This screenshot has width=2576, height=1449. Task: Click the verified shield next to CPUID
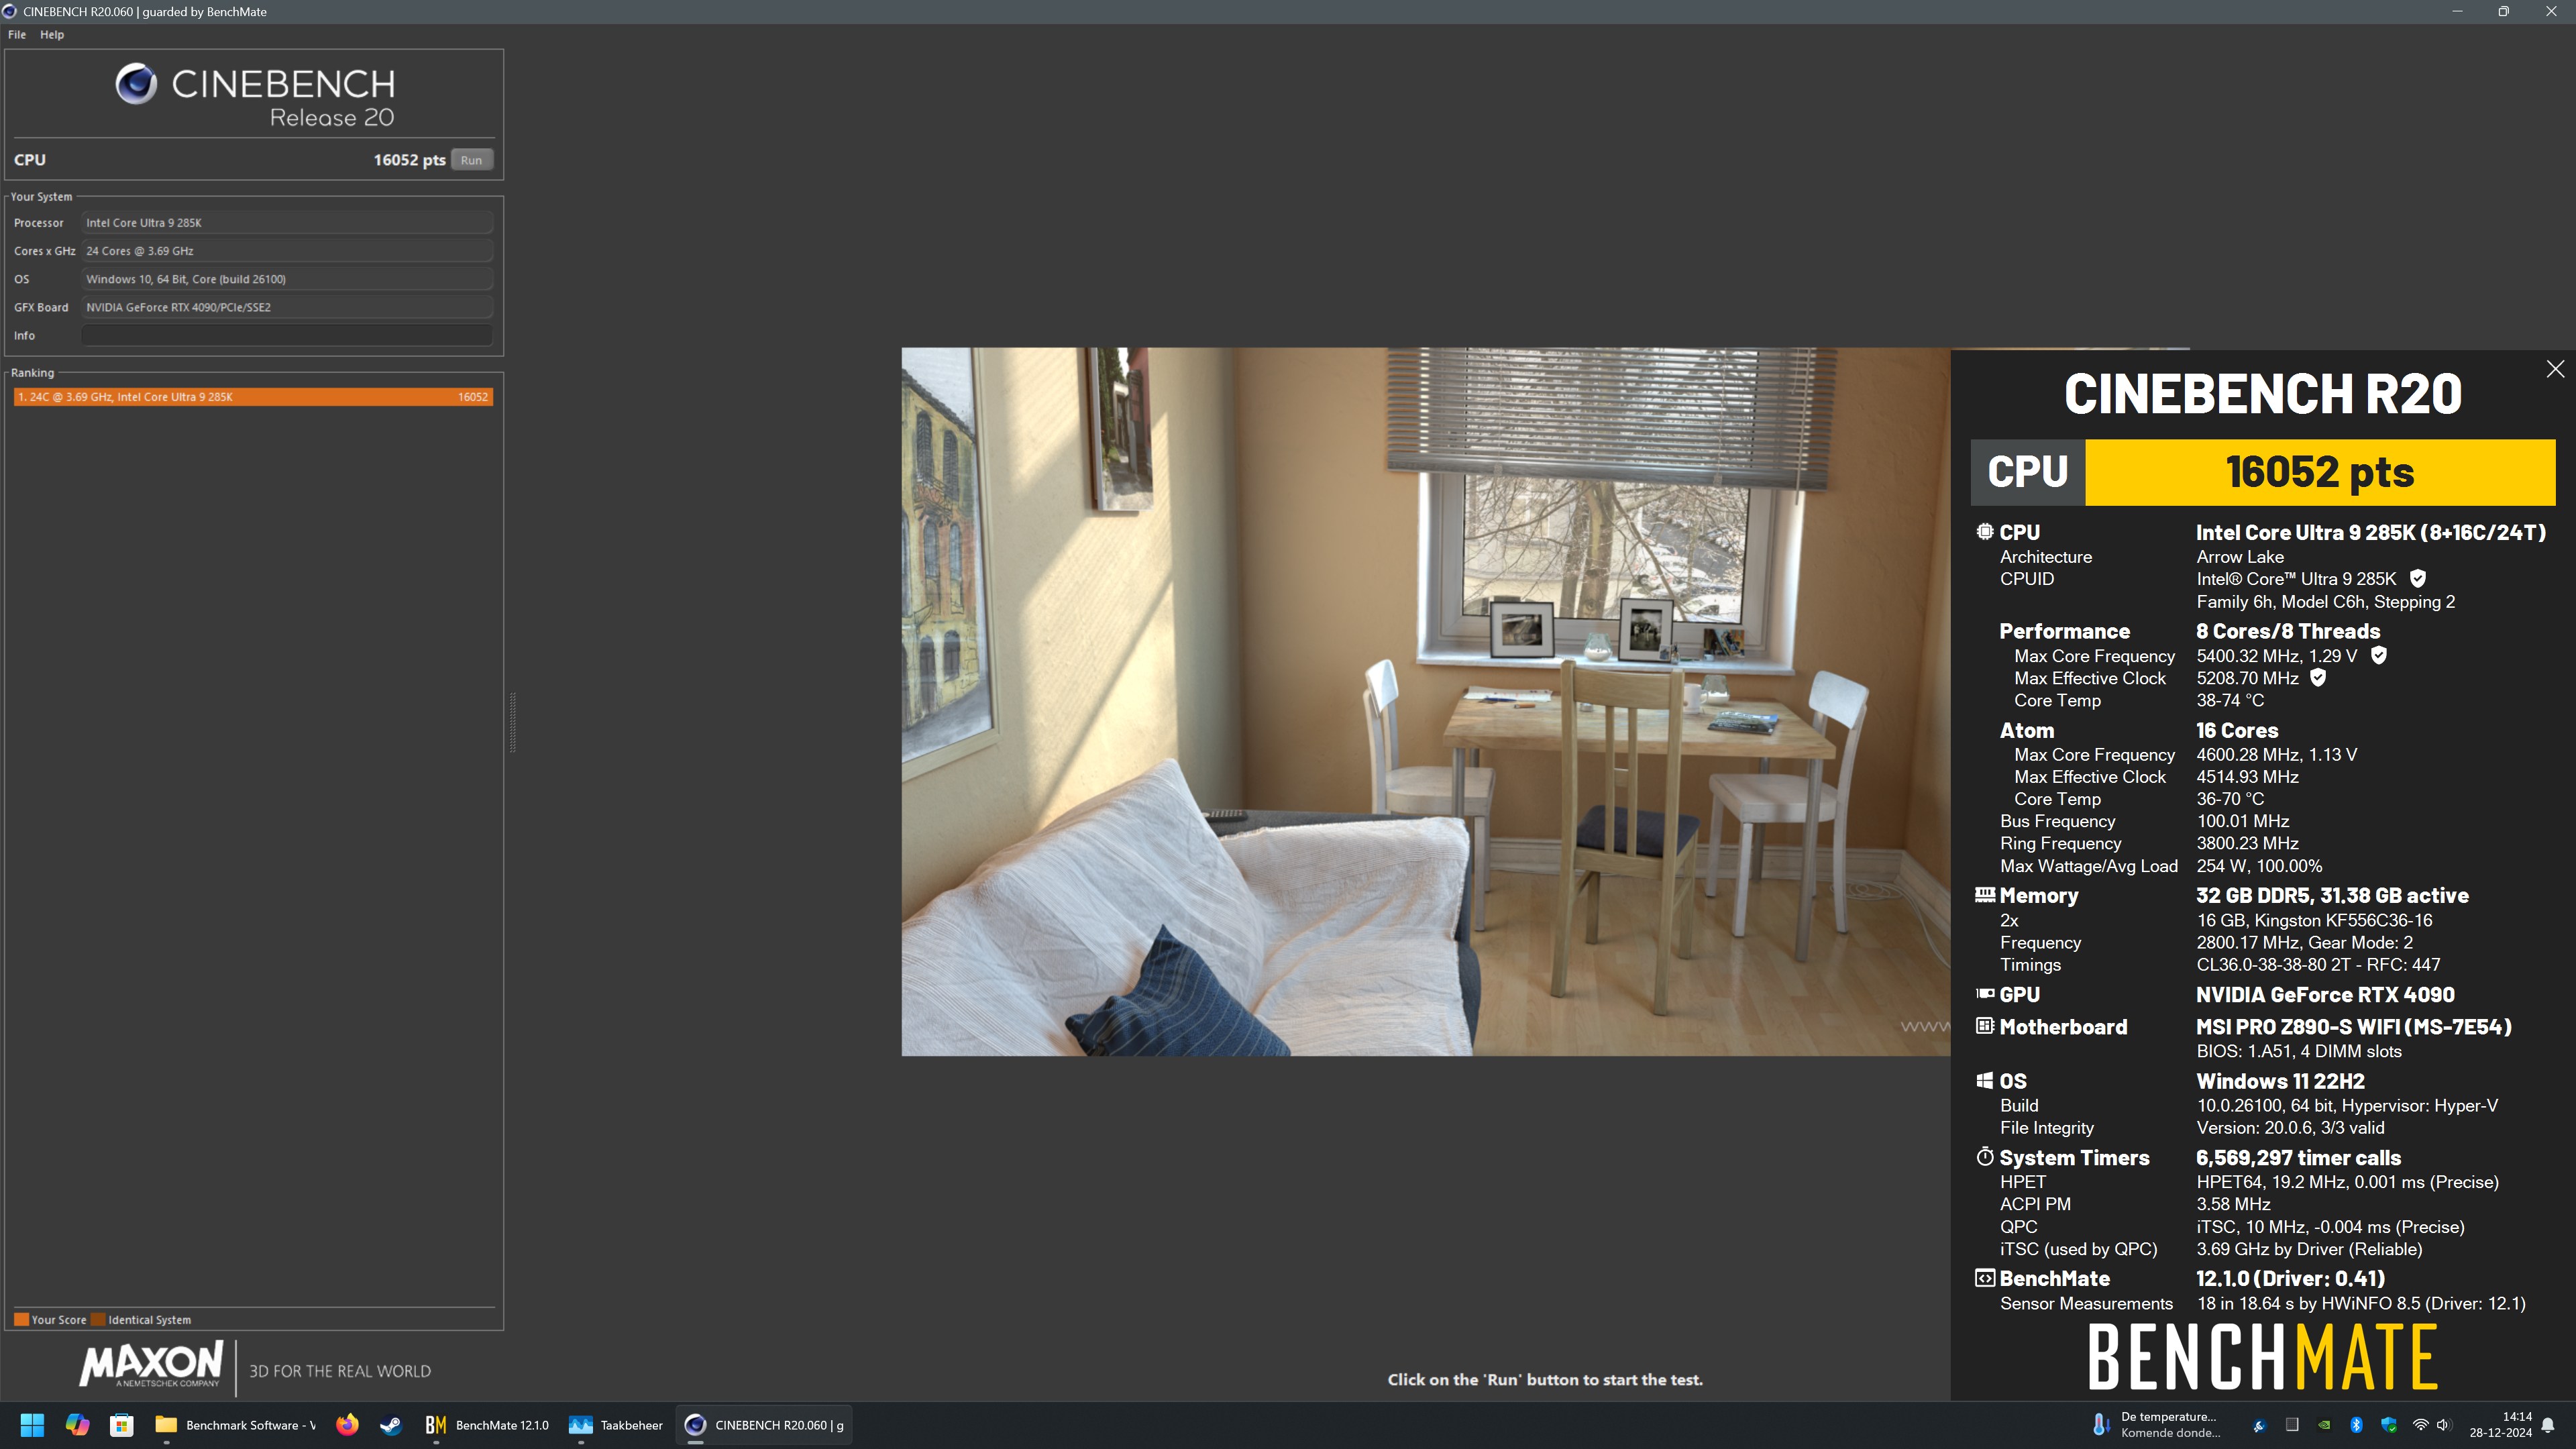[x=2418, y=578]
